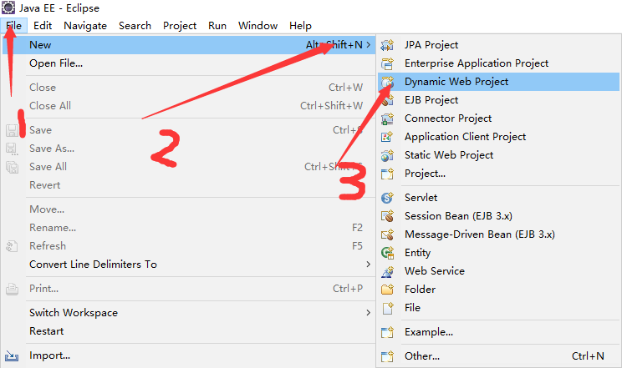Click the JPA Project icon
The height and width of the screenshot is (368, 622).
(x=387, y=45)
